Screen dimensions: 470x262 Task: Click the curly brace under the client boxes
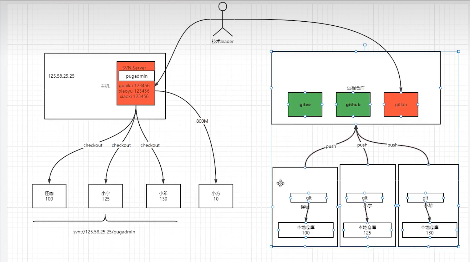105,218
